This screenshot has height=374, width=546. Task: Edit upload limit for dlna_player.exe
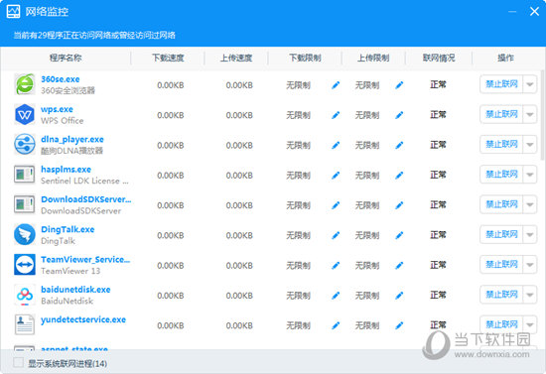click(x=399, y=145)
